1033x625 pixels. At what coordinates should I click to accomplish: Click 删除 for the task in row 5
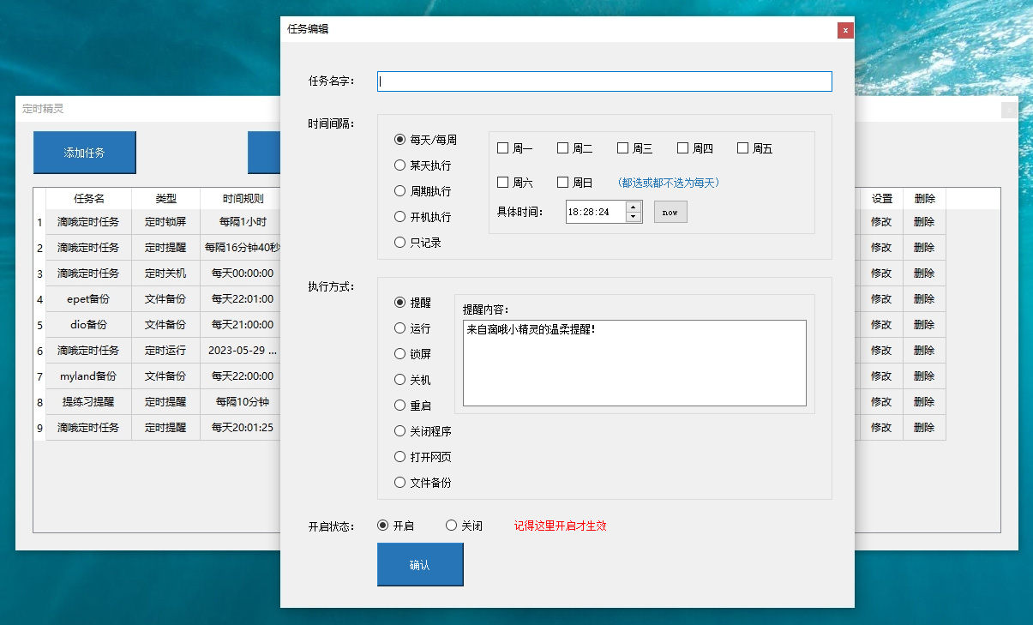point(924,325)
